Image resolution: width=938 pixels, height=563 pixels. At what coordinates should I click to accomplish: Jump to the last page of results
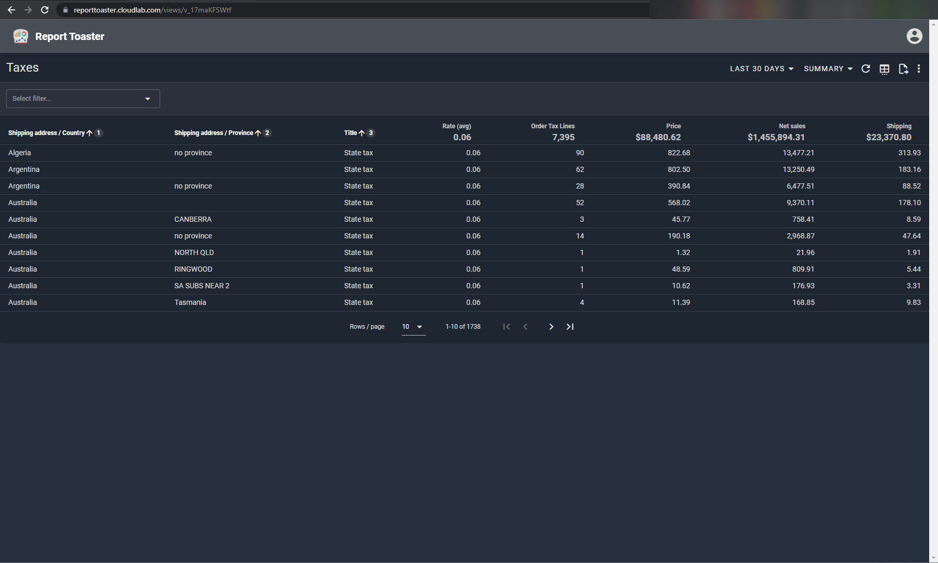[x=570, y=327]
